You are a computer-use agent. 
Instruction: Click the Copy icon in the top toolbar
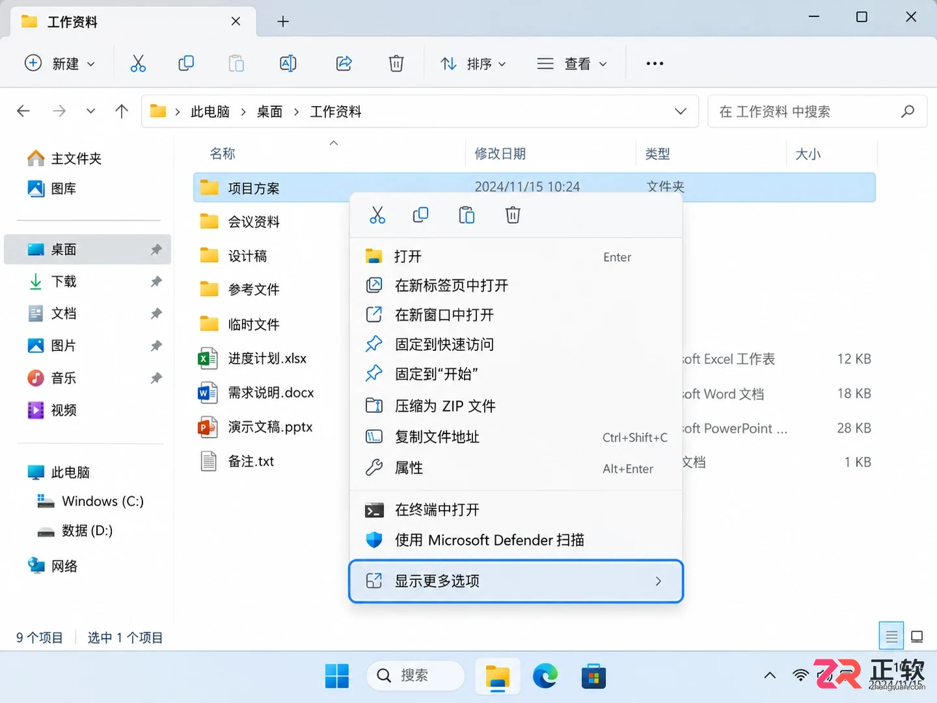click(x=186, y=63)
